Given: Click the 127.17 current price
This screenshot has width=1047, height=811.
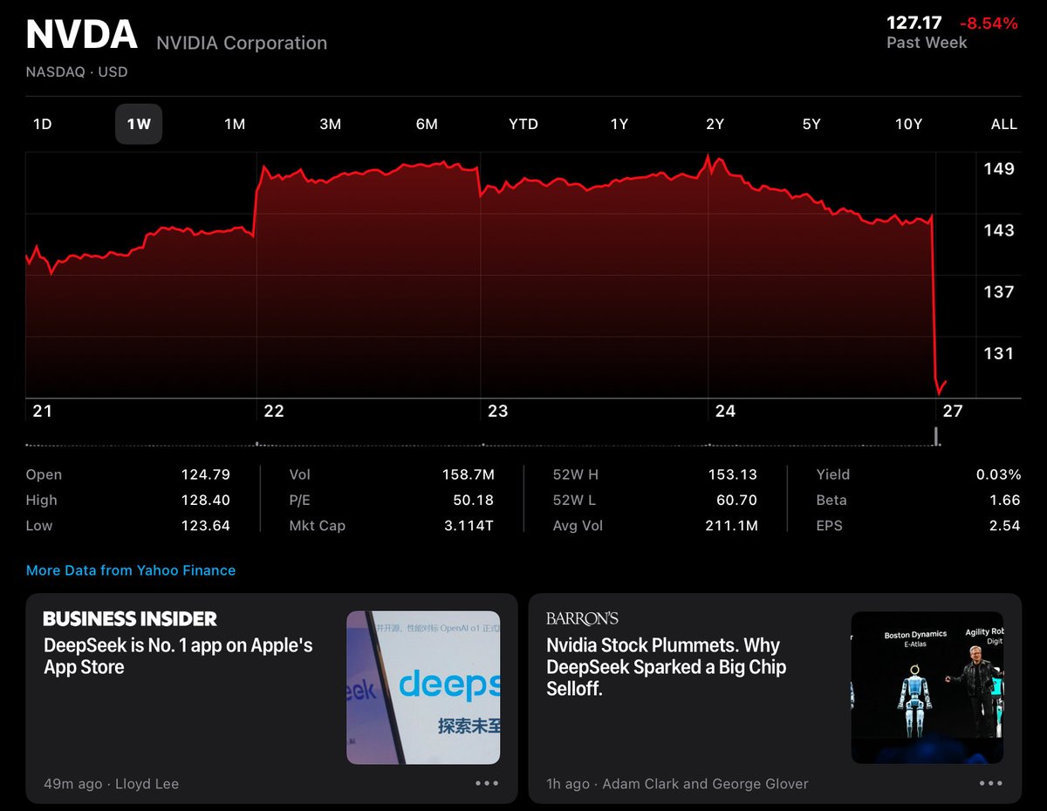Looking at the screenshot, I should (x=916, y=24).
